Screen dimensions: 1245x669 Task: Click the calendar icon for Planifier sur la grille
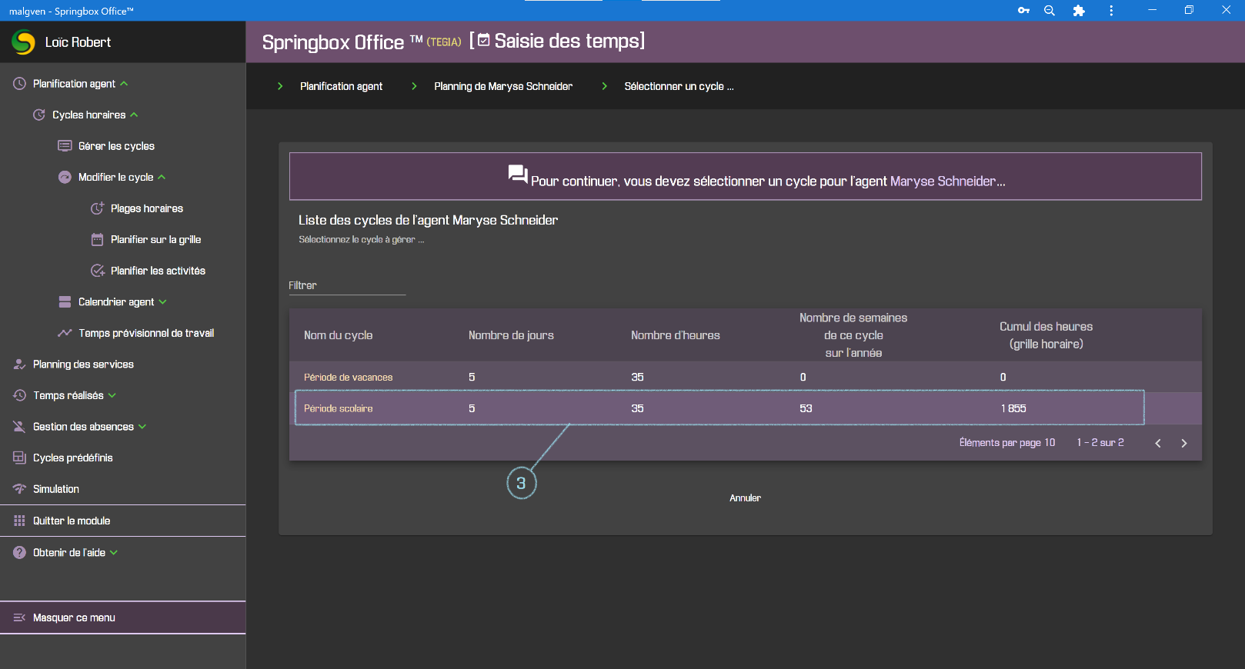click(x=98, y=240)
